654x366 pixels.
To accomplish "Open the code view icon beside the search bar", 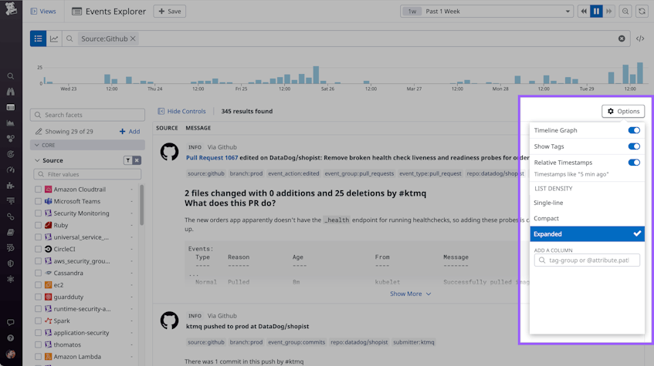I will pyautogui.click(x=640, y=39).
